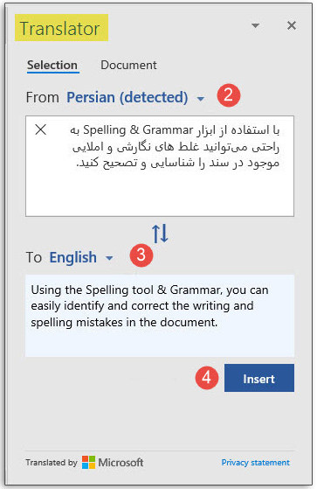Expand the arrow beside Persian (detected)
This screenshot has height=489, width=317.
coord(201,99)
